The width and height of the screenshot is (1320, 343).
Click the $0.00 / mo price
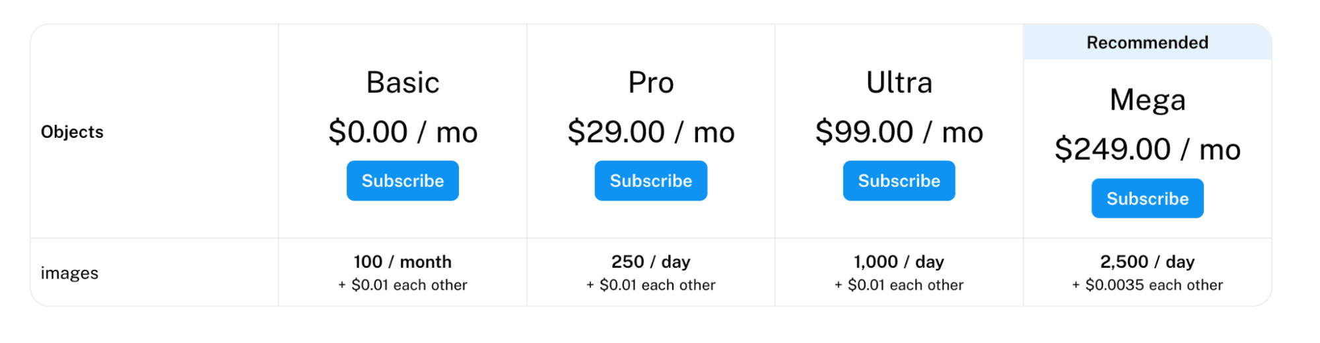pos(403,132)
